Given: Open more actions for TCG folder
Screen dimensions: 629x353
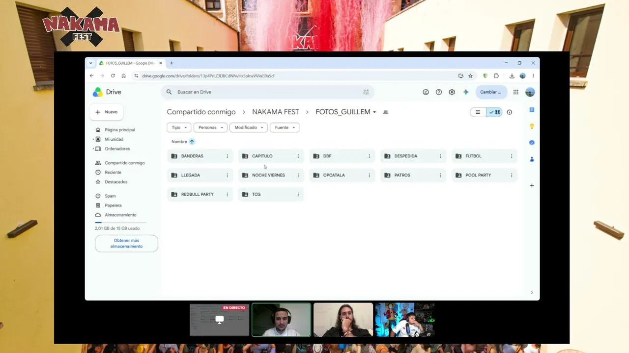Looking at the screenshot, I should coord(298,194).
